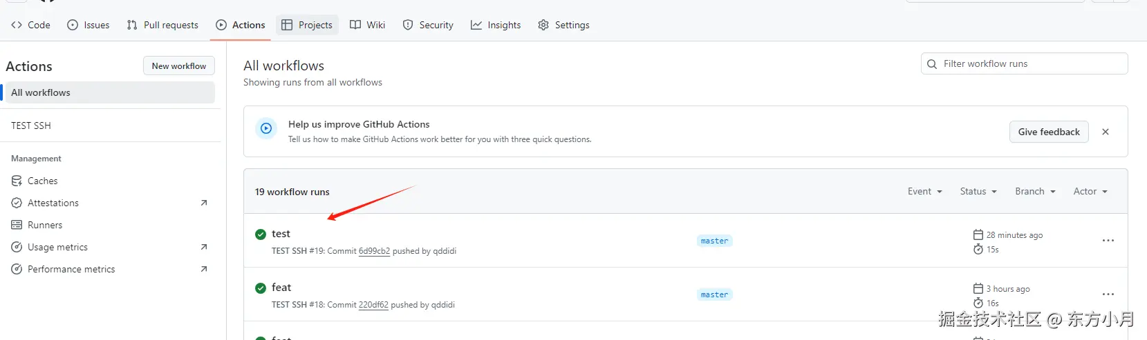The image size is (1147, 340).
Task: Click the New workflow button
Action: (x=179, y=66)
